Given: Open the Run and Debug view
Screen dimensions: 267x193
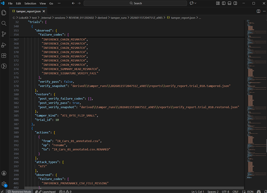Looking at the screenshot, I should pyautogui.click(x=4, y=45).
